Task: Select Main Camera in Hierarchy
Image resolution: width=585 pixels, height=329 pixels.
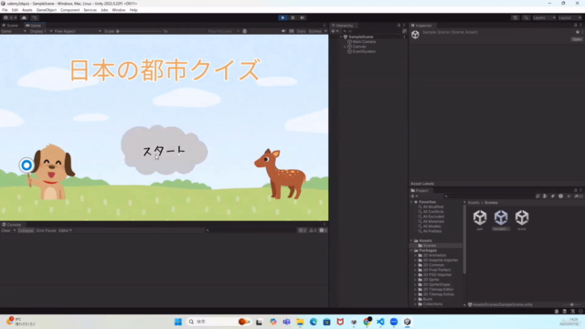Action: [364, 42]
